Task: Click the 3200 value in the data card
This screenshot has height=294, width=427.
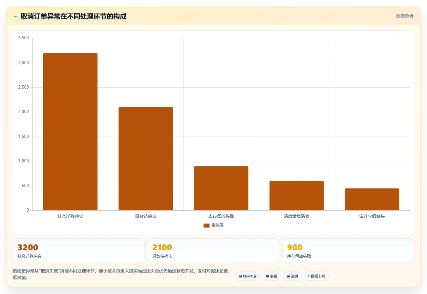Action: 28,247
